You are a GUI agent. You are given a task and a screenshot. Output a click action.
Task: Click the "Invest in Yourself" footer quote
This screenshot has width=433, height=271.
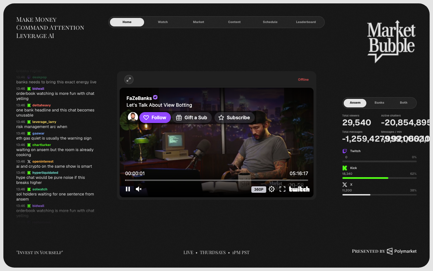click(40, 252)
